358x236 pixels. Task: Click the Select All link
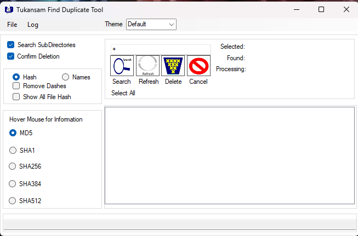[123, 93]
